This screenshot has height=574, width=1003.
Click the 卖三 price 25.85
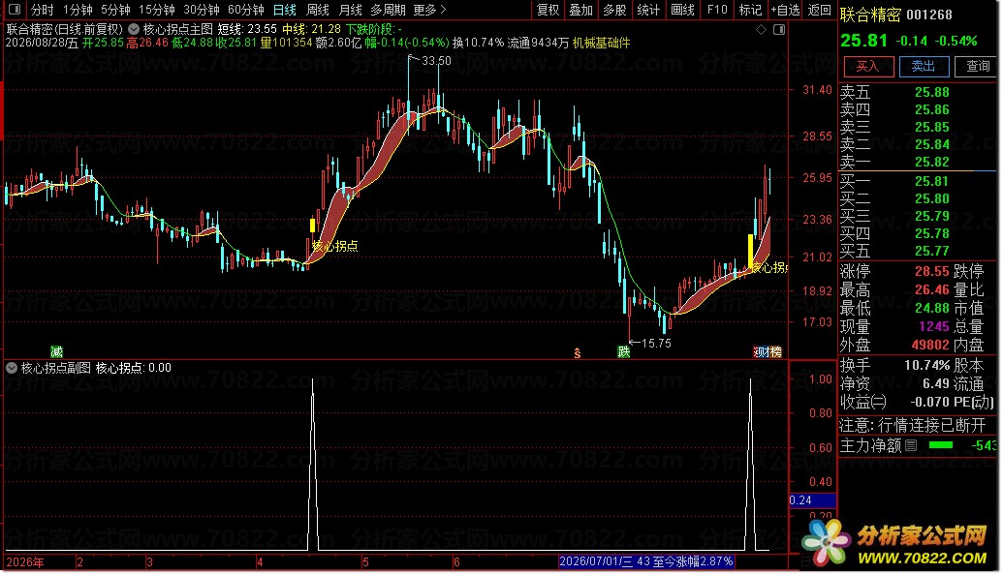[932, 127]
